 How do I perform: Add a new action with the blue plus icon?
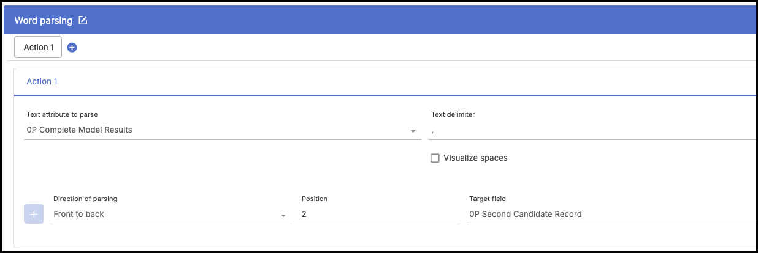72,48
